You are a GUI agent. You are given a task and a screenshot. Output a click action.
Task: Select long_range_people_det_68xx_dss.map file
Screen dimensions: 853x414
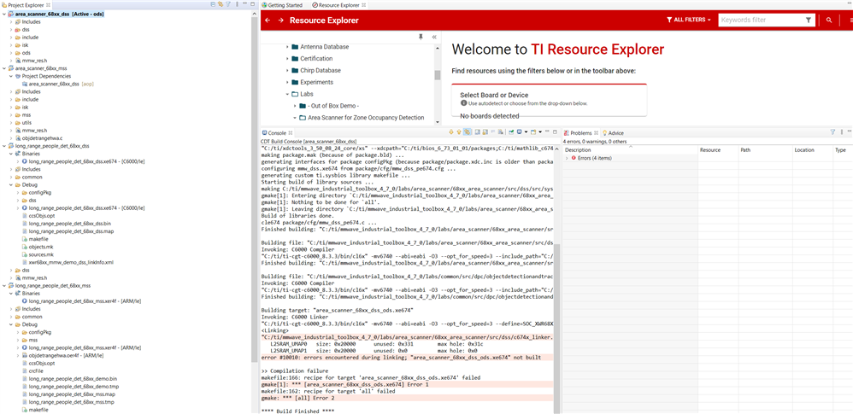pos(71,231)
